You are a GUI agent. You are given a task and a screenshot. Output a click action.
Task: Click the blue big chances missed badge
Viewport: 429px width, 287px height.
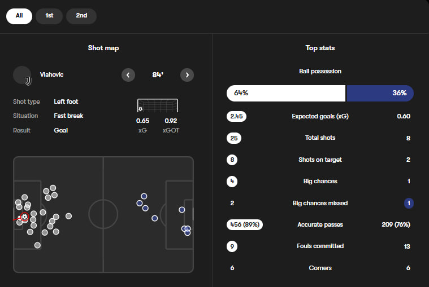(408, 203)
